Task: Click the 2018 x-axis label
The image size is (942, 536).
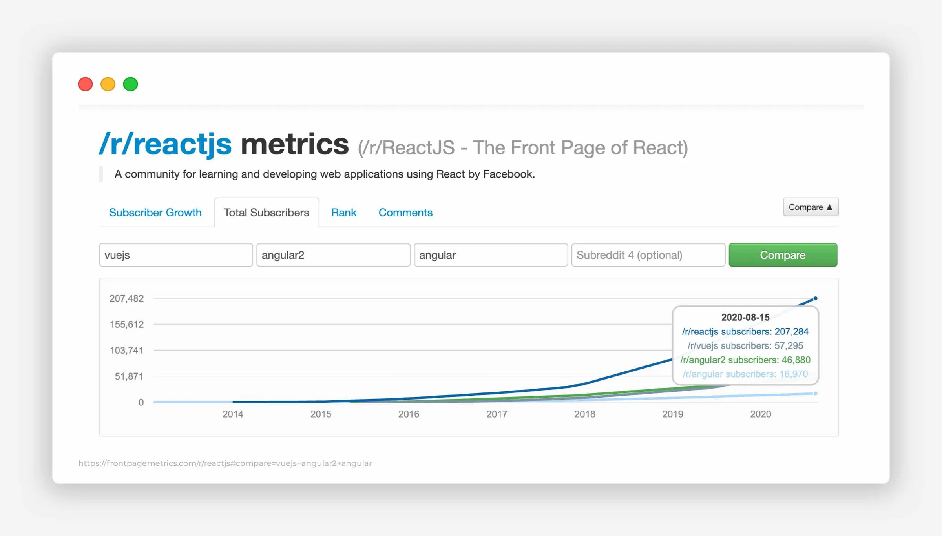Action: (x=585, y=414)
